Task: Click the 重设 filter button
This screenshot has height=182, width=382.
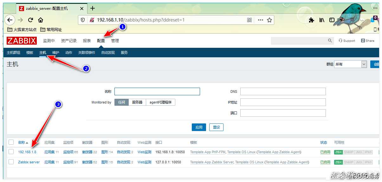Action: (217, 127)
